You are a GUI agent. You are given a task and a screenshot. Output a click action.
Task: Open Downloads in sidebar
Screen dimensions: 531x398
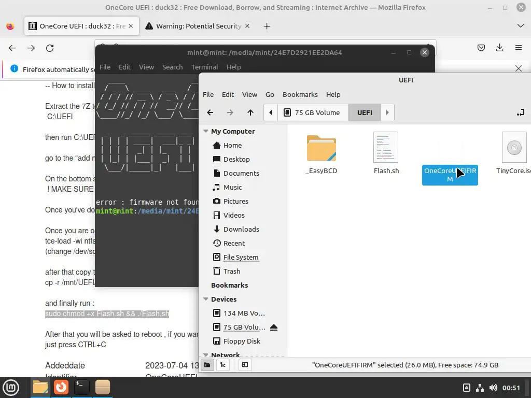pyautogui.click(x=241, y=229)
